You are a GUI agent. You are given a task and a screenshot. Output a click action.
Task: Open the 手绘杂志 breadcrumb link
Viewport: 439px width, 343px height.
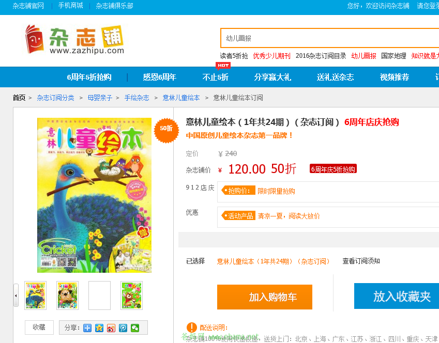[x=137, y=98]
